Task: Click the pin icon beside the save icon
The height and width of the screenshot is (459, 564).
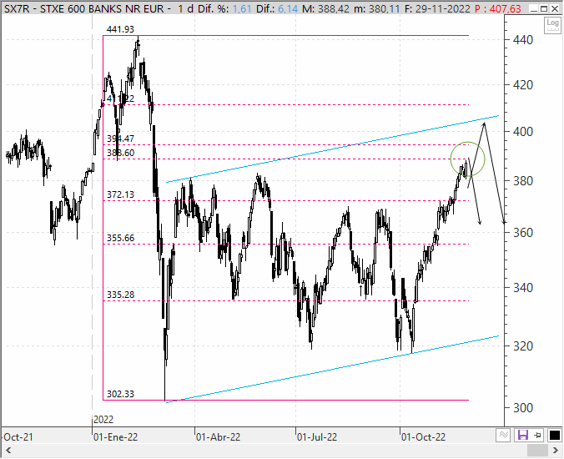Action: tap(538, 436)
